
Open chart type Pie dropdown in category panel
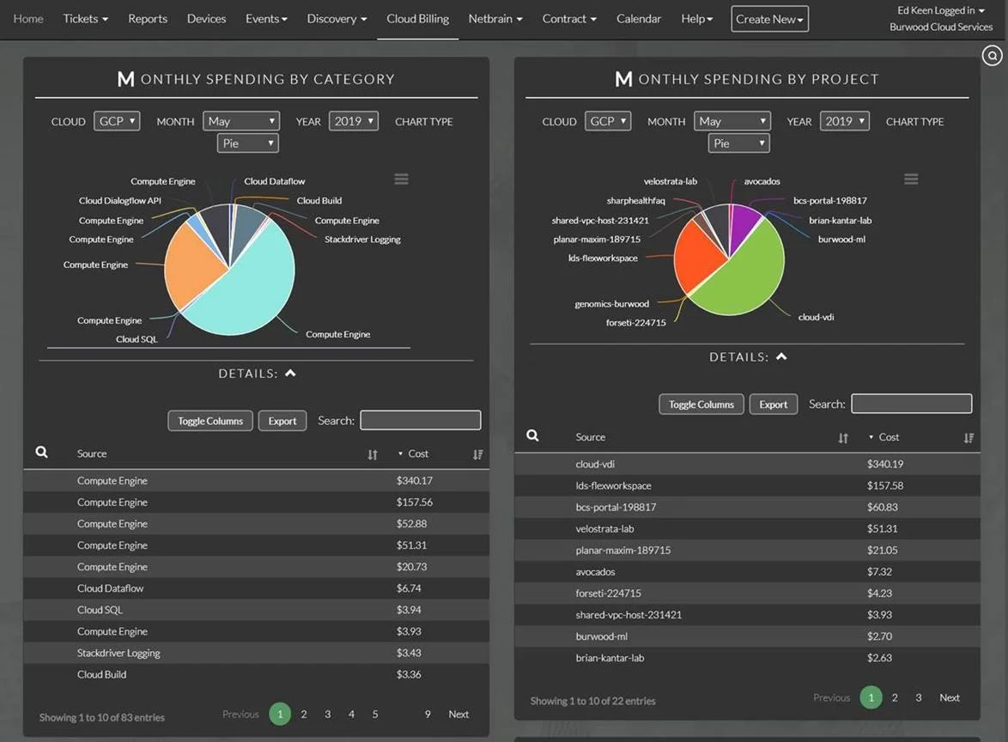point(247,143)
